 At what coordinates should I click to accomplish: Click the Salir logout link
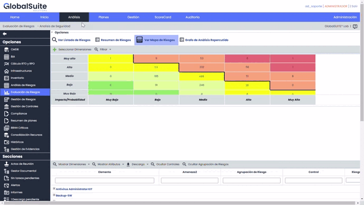355,6
